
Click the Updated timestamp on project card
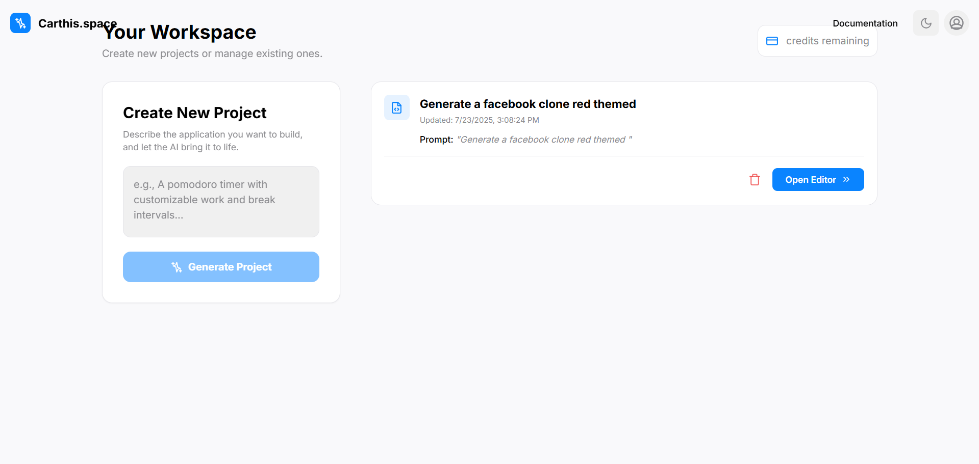point(480,120)
